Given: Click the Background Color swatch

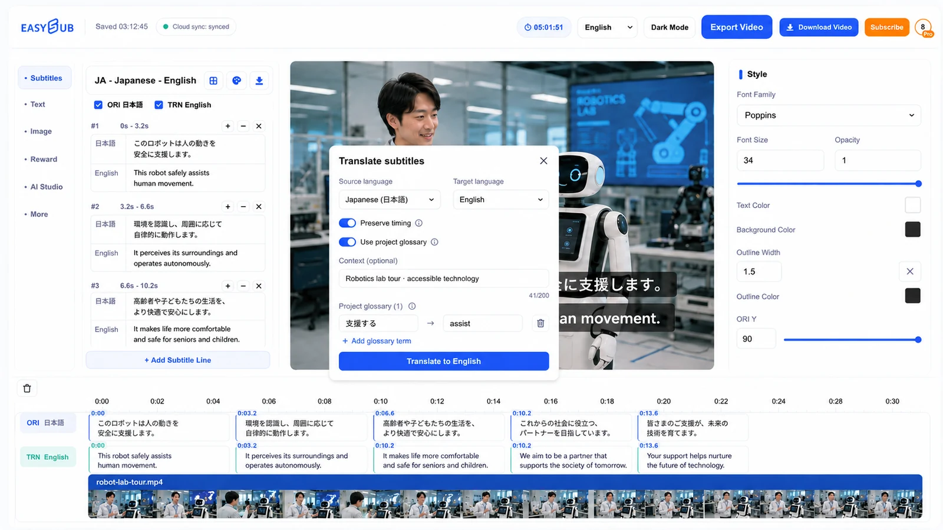Looking at the screenshot, I should 912,230.
